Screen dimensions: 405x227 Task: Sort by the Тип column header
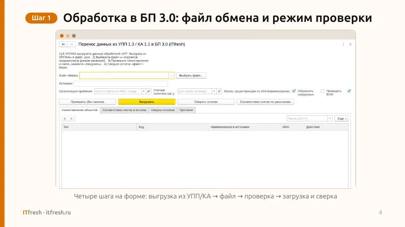click(99, 127)
